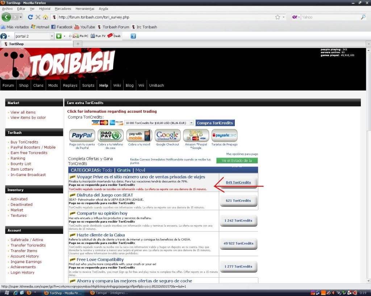The height and width of the screenshot is (296, 371).
Task: Claim the 49 922 ToriCredits offer
Action: [238, 243]
